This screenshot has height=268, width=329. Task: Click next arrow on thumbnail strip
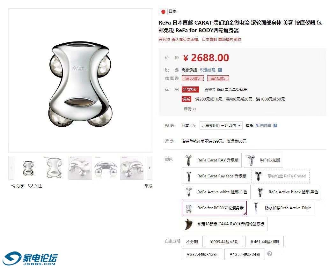pos(150,168)
